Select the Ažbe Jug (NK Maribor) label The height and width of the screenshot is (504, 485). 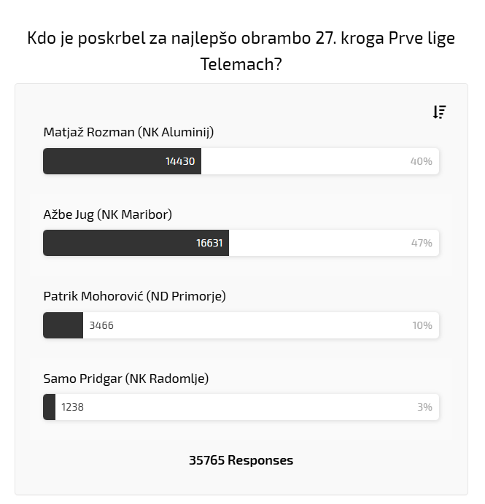click(108, 214)
